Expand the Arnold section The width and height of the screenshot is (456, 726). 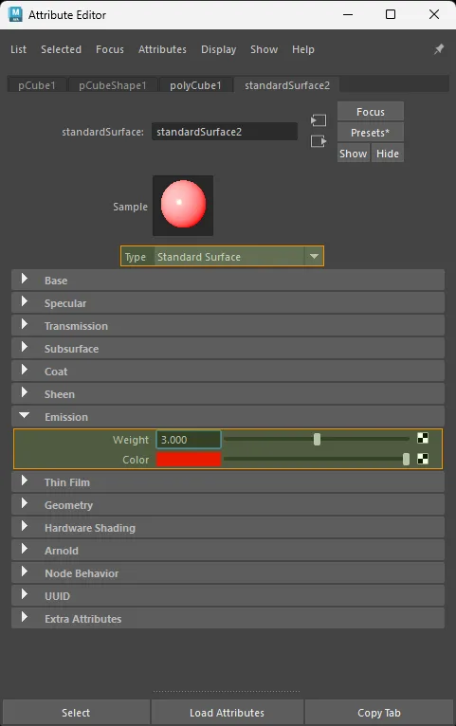coord(228,550)
